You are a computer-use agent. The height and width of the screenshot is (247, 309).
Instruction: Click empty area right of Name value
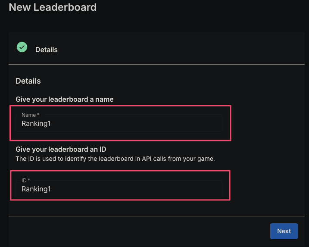(x=136, y=124)
